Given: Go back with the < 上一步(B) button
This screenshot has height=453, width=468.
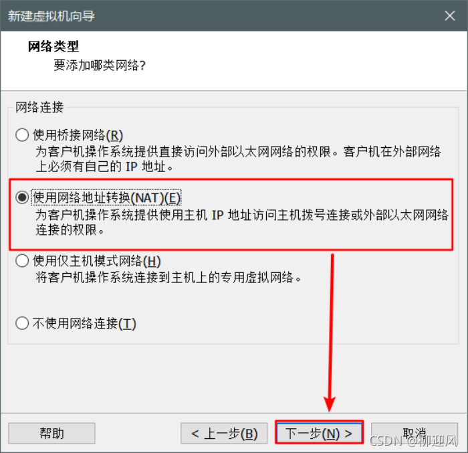Looking at the screenshot, I should (x=224, y=434).
